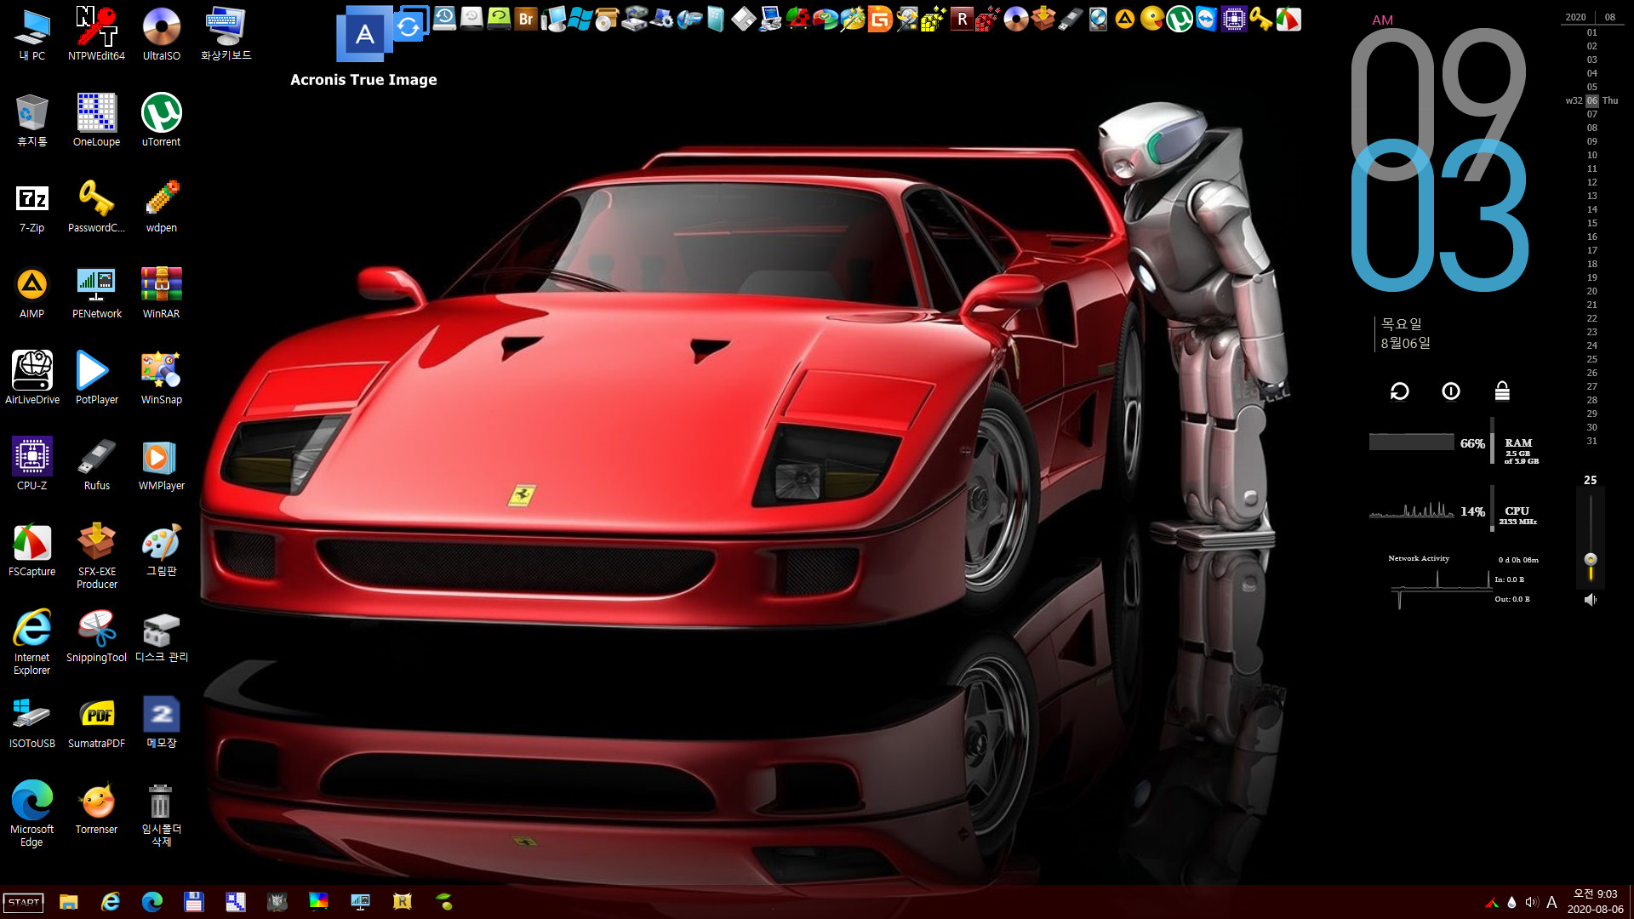Open WinSnap desktop shortcut
This screenshot has width=1634, height=919.
pyautogui.click(x=161, y=378)
